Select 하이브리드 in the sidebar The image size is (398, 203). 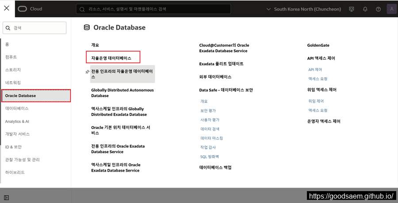tap(15, 173)
